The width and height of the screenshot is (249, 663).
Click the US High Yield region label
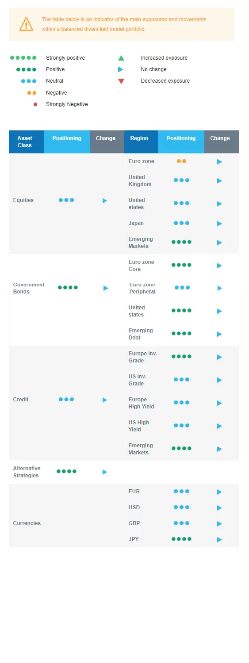pos(139,426)
